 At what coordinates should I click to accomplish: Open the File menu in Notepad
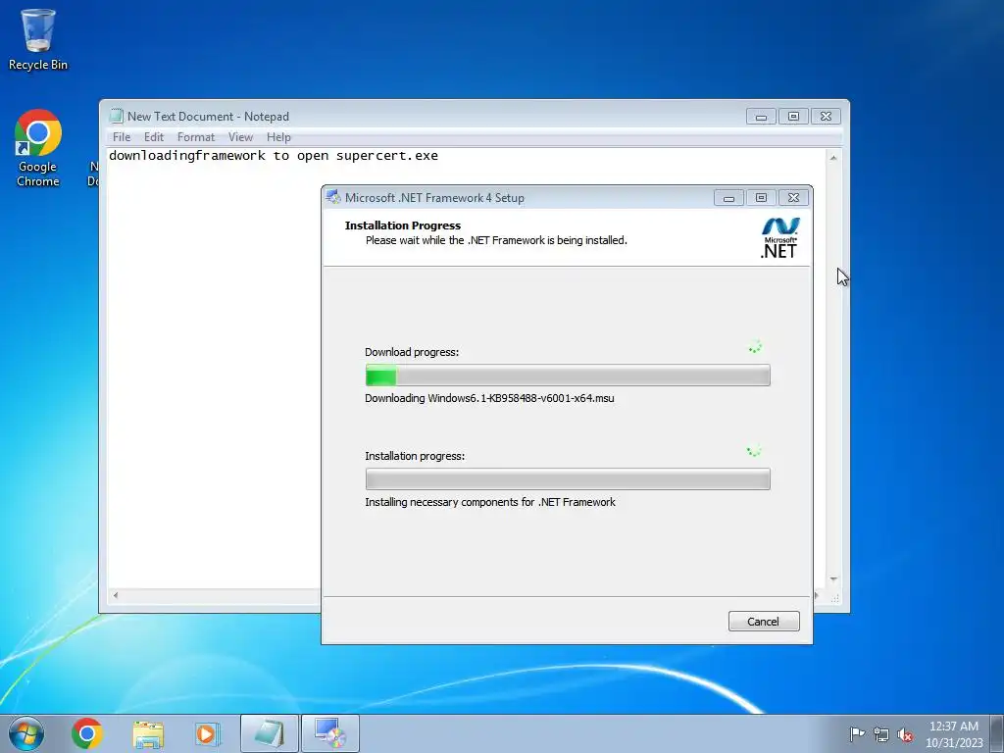tap(122, 137)
